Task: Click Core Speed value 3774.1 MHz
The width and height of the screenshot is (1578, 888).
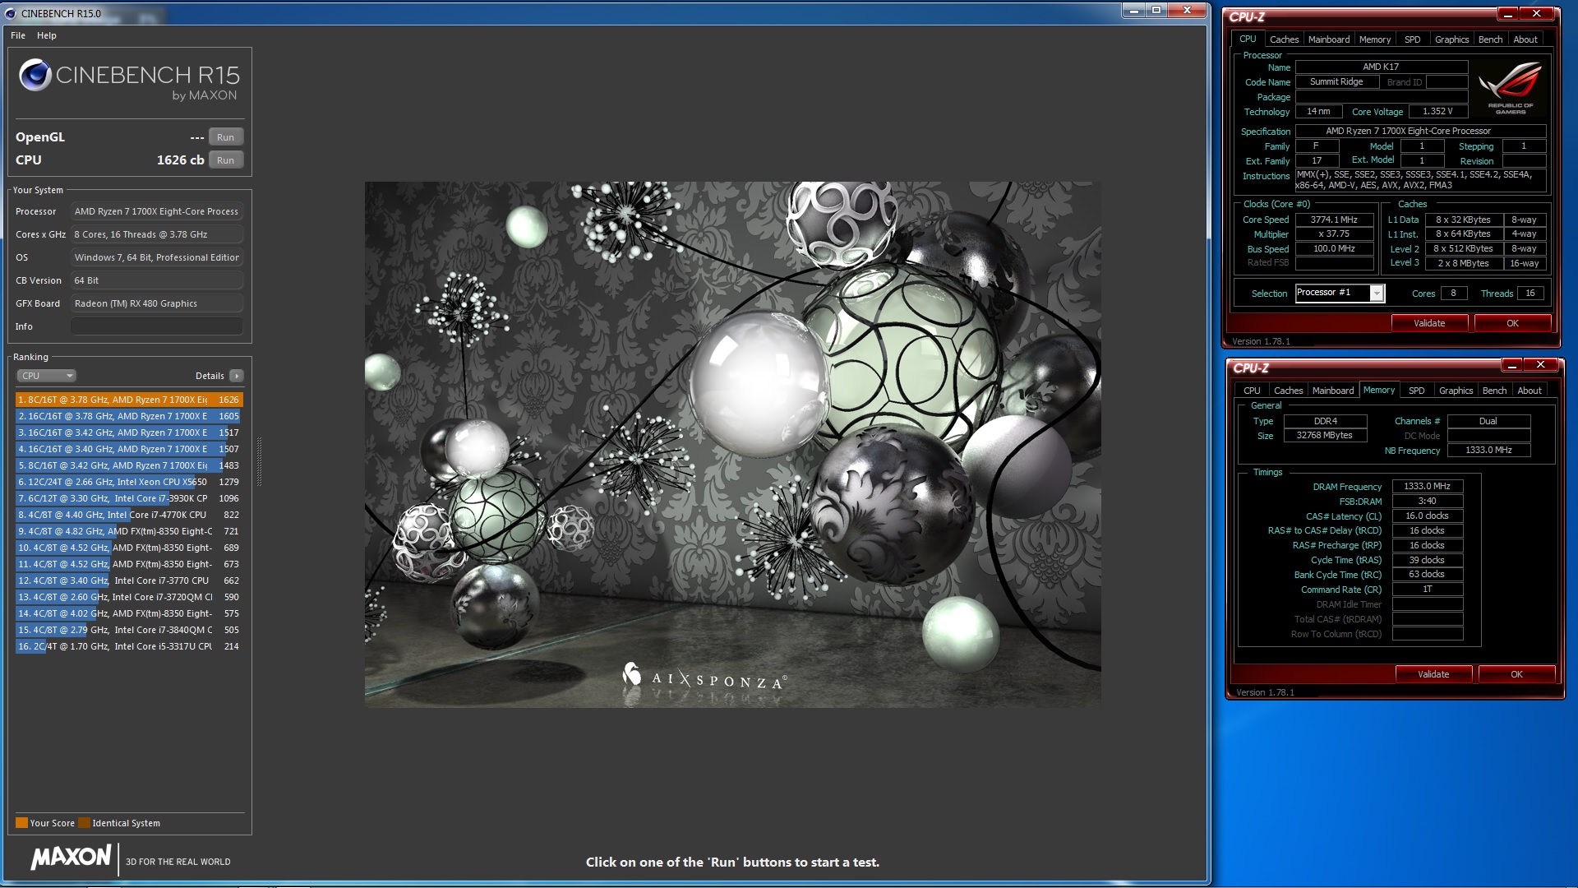Action: coord(1334,220)
